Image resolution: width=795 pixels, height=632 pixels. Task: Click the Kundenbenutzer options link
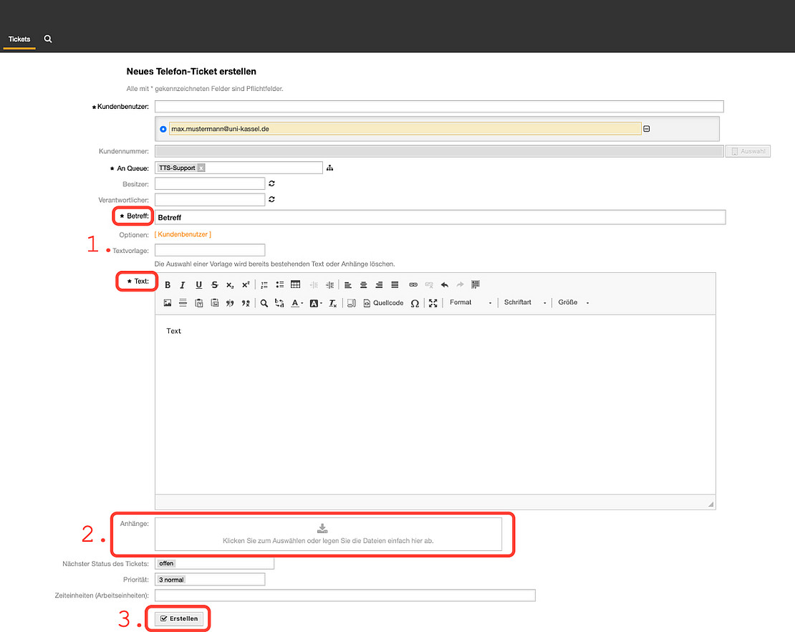click(x=183, y=234)
